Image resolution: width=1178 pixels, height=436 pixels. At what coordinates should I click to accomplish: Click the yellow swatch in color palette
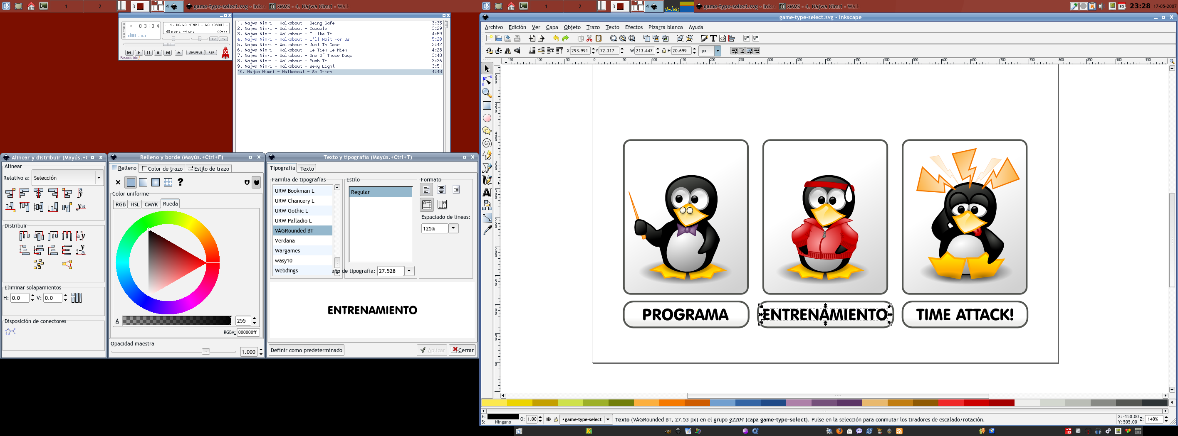click(x=519, y=403)
